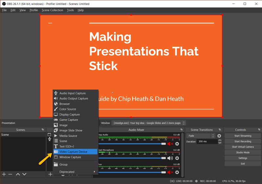This screenshot has height=184, width=262.
Task: Open Settings from Controls panel
Action: click(x=243, y=158)
